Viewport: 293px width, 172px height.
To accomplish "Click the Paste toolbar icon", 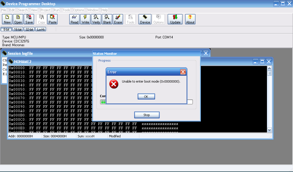I will point(52,19).
